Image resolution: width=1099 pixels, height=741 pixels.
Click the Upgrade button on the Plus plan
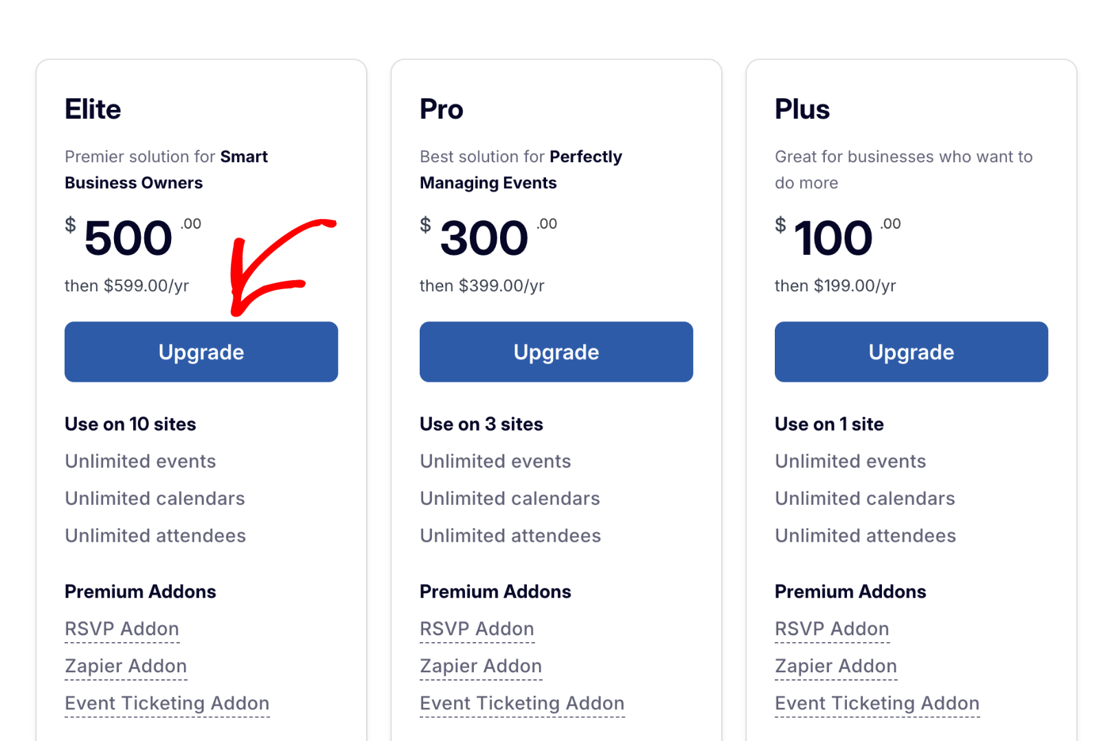pyautogui.click(x=910, y=352)
